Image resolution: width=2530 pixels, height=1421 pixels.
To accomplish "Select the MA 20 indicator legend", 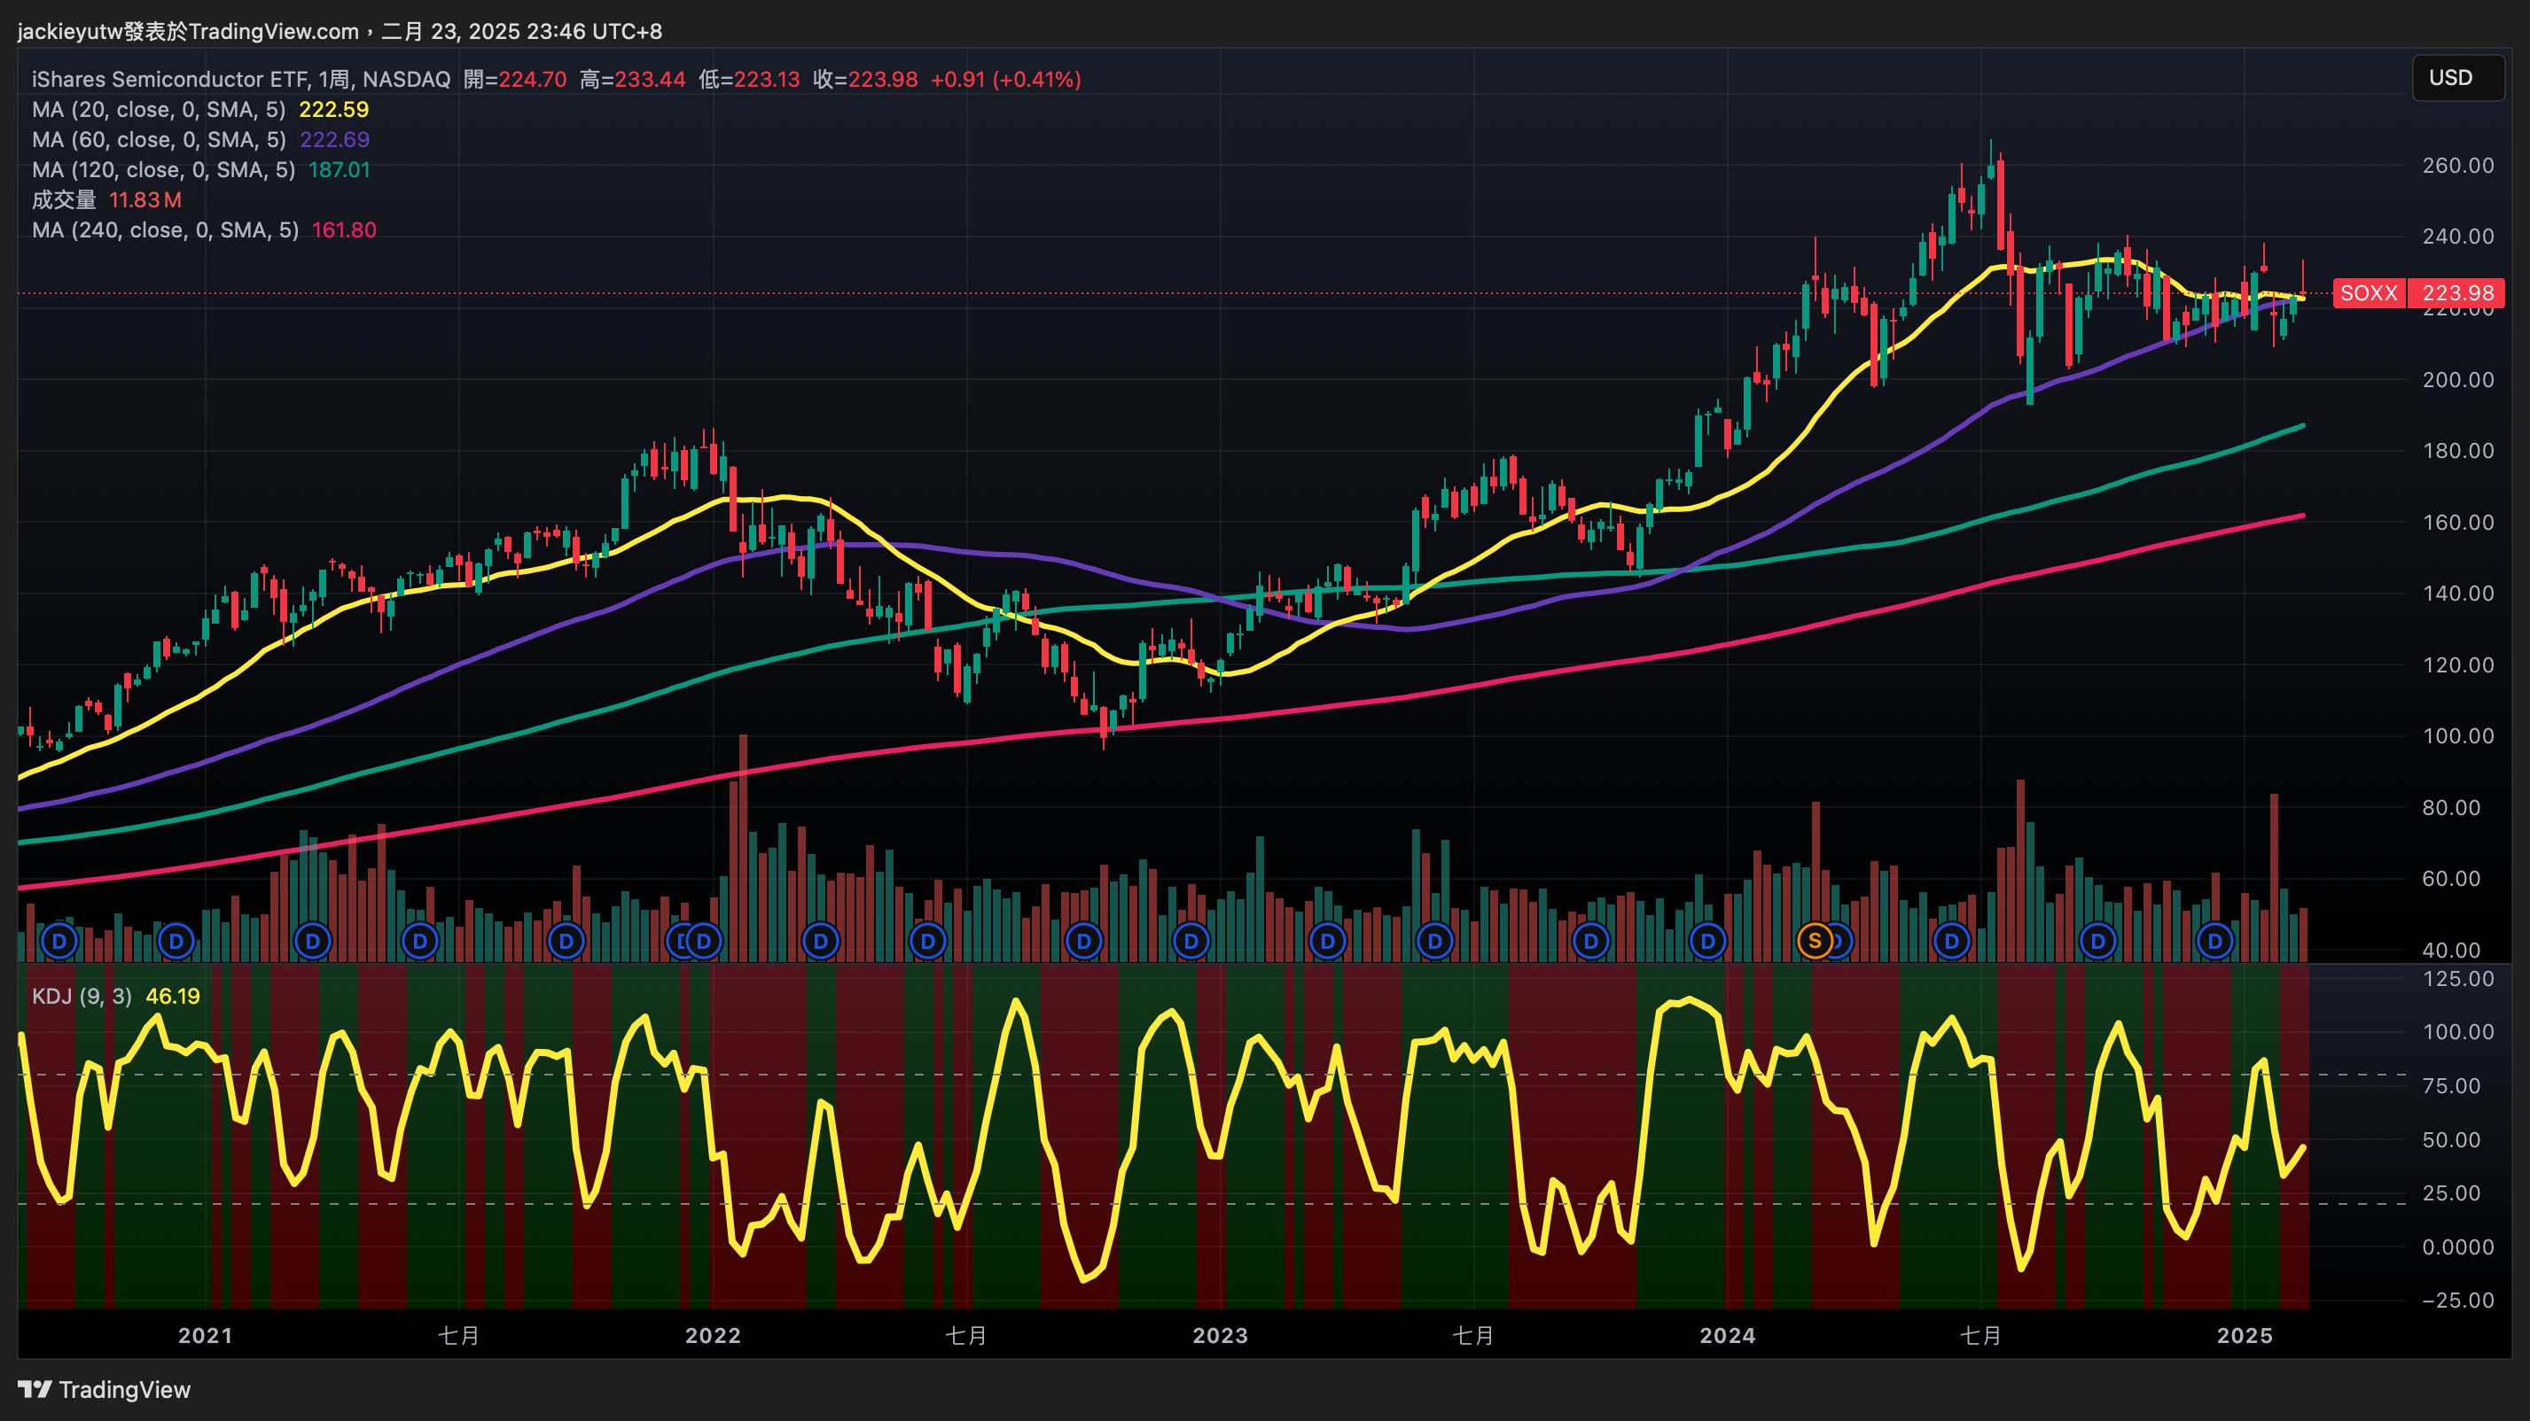I will tap(158, 109).
